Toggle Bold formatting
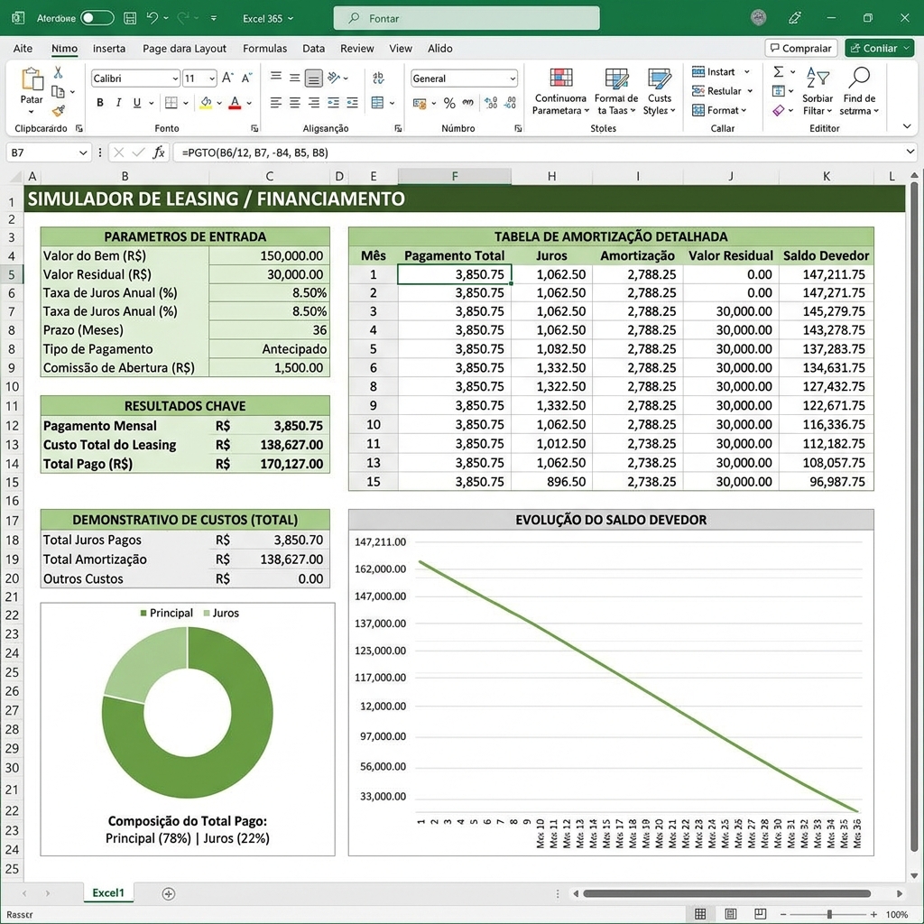 point(100,103)
